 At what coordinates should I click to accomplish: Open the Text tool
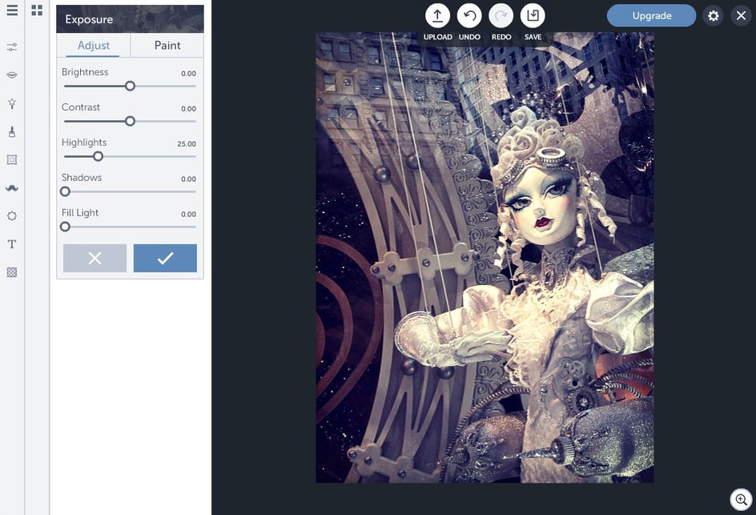coord(12,244)
